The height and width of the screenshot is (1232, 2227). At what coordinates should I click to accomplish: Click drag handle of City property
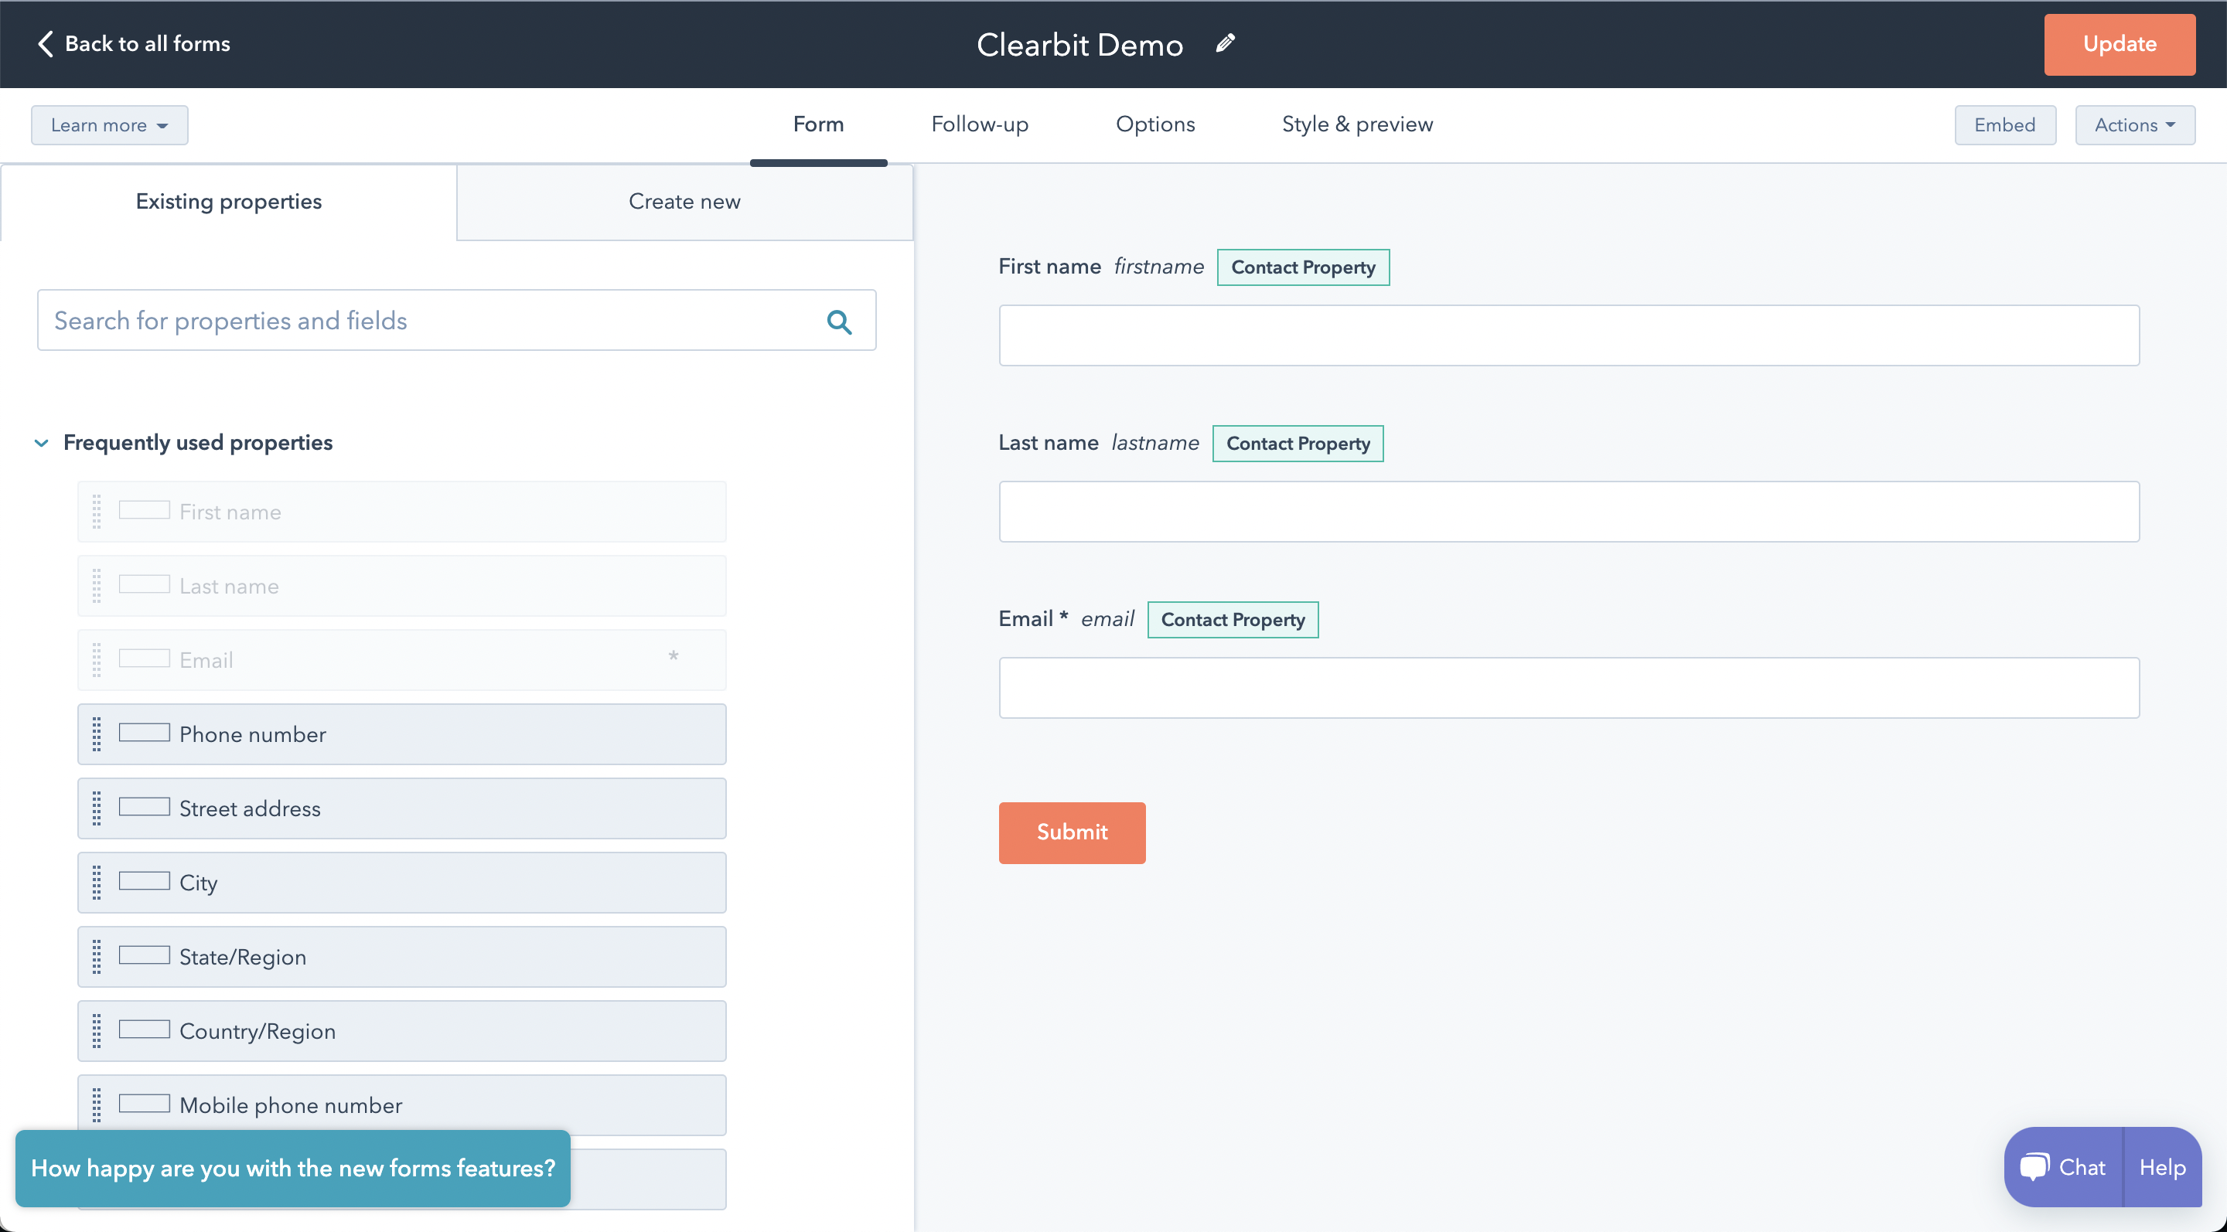97,883
